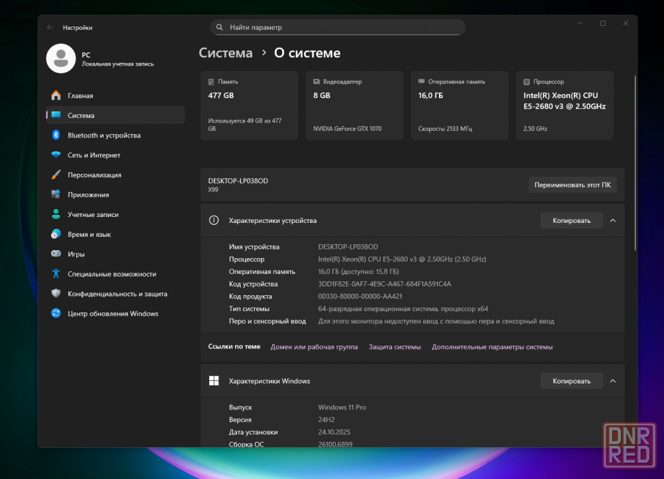Click the back arrow next to Настройки
This screenshot has height=479, width=664.
point(50,27)
